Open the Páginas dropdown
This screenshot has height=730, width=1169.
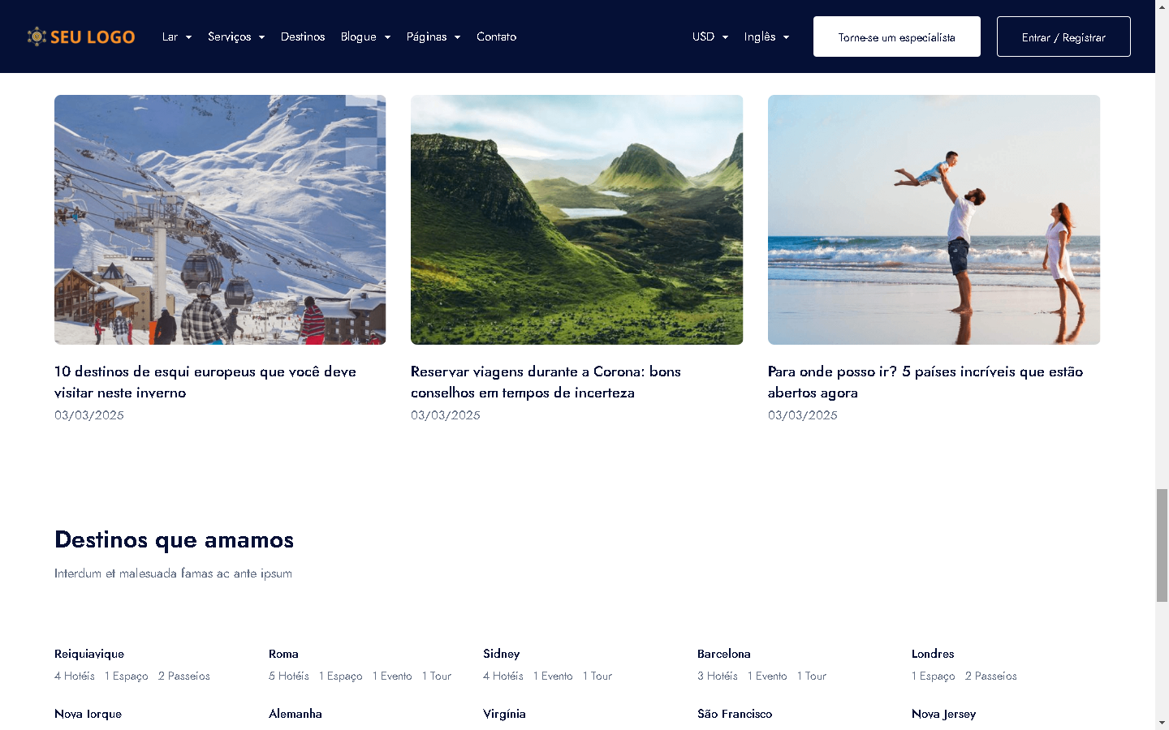[433, 36]
